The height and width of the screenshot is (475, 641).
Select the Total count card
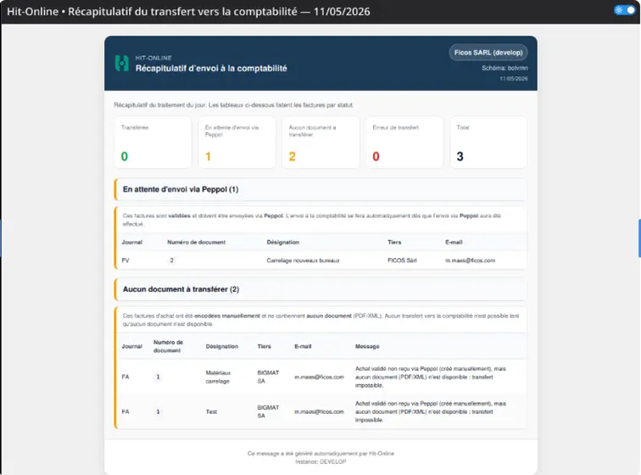pos(488,142)
